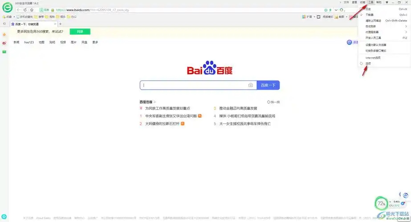Expand the extensions dropdown arrow

314,17
